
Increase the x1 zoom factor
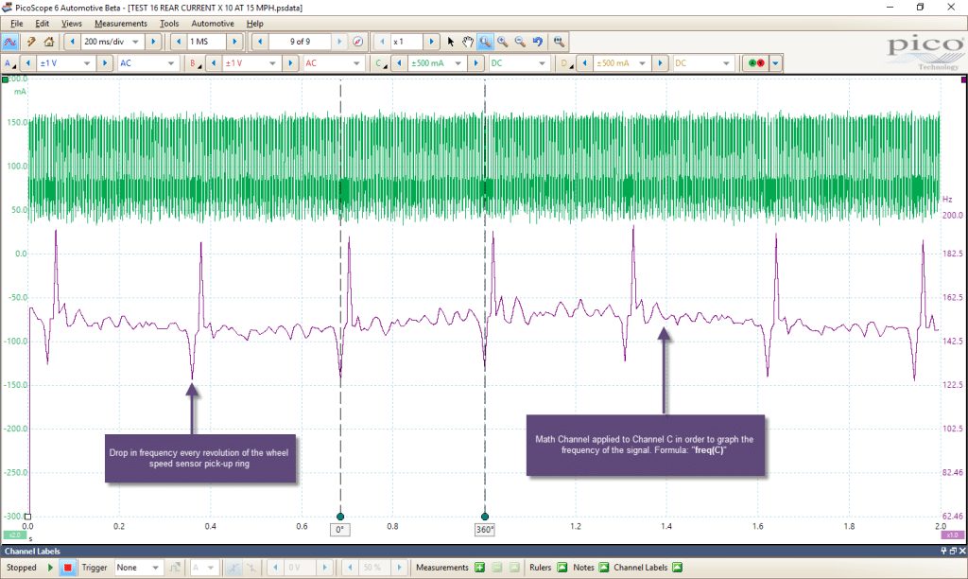431,42
